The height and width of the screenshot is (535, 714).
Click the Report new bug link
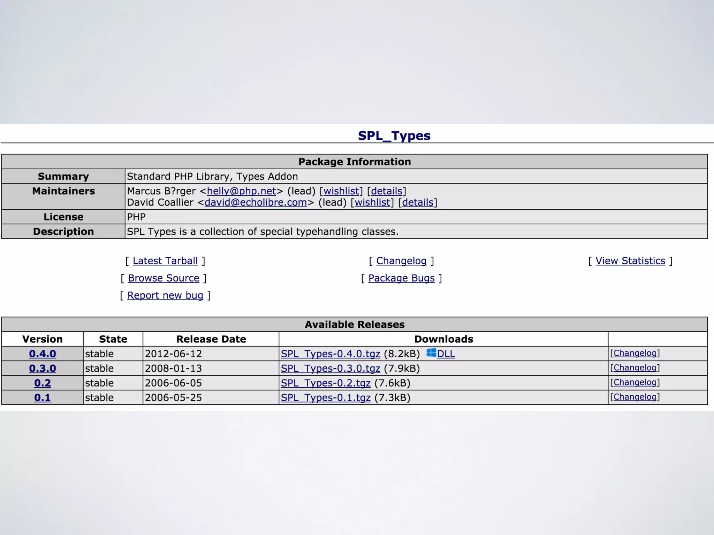[165, 295]
